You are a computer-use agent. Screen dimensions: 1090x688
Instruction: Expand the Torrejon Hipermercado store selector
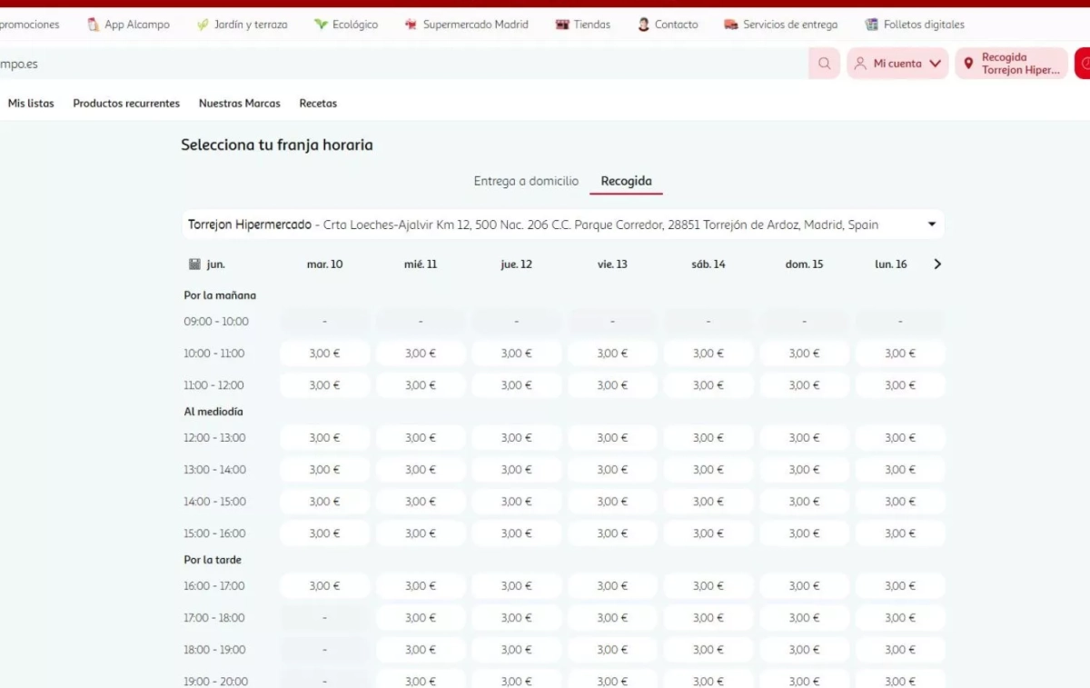[931, 224]
